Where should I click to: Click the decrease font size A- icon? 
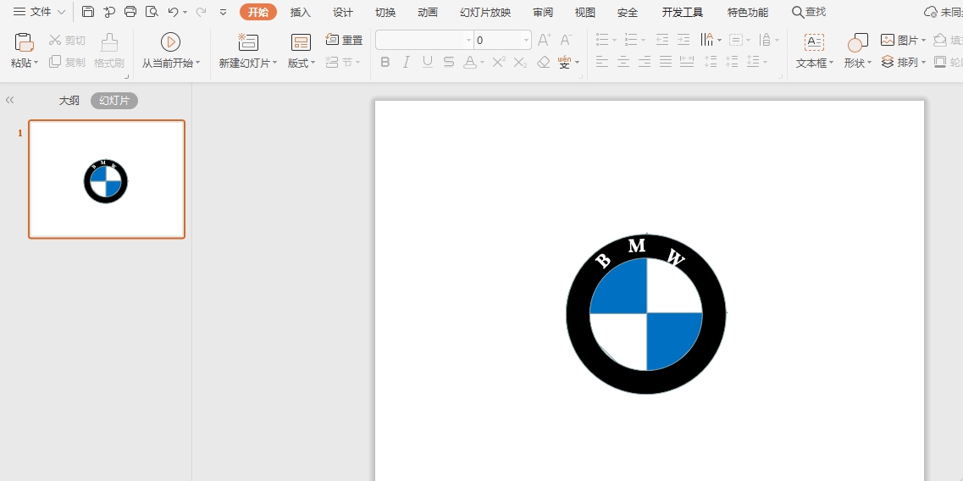(567, 40)
